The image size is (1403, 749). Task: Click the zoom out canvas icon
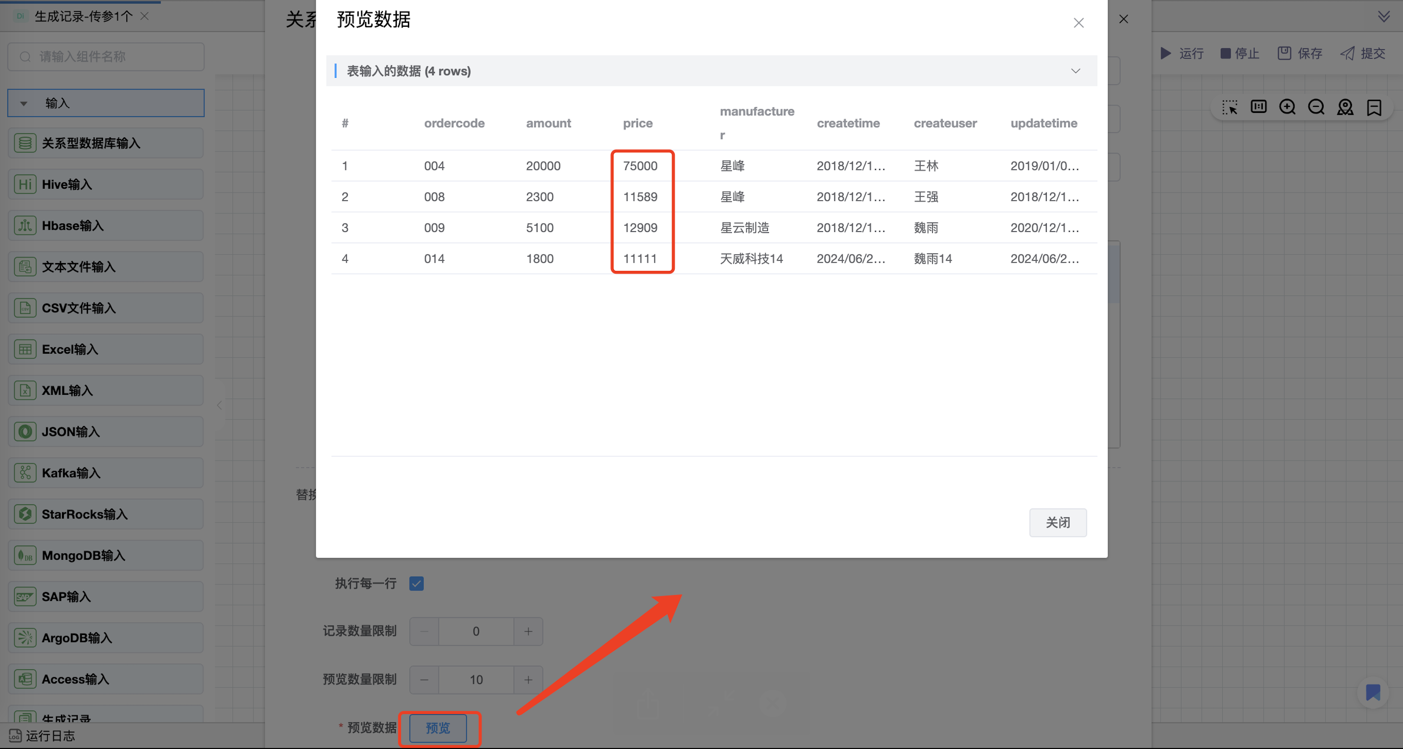[1316, 107]
